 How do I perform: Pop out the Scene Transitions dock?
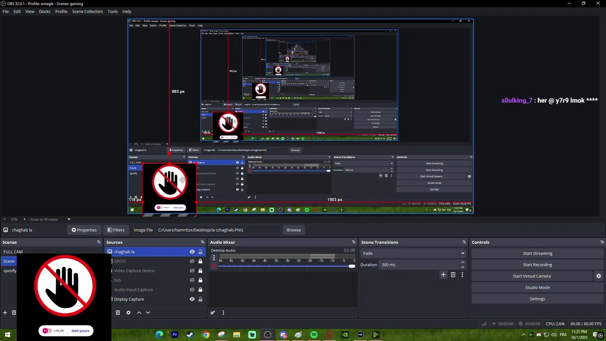464,242
